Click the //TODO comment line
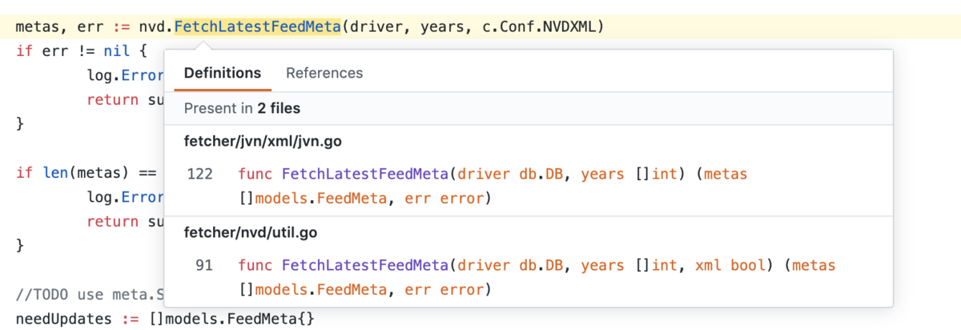The width and height of the screenshot is (961, 330). click(88, 296)
